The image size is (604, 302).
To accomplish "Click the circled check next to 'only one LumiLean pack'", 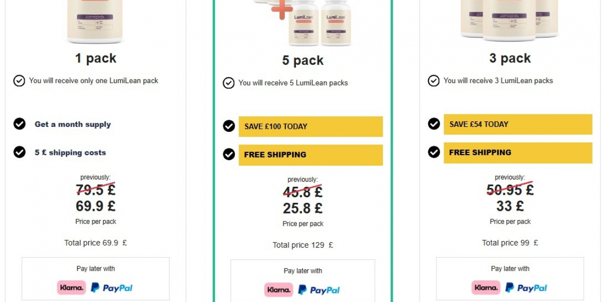I will [19, 81].
